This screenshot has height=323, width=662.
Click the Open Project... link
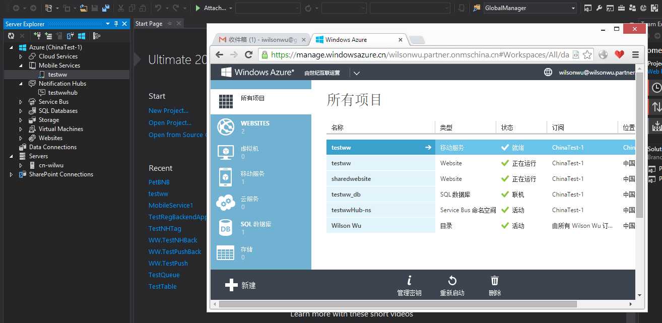[170, 122]
